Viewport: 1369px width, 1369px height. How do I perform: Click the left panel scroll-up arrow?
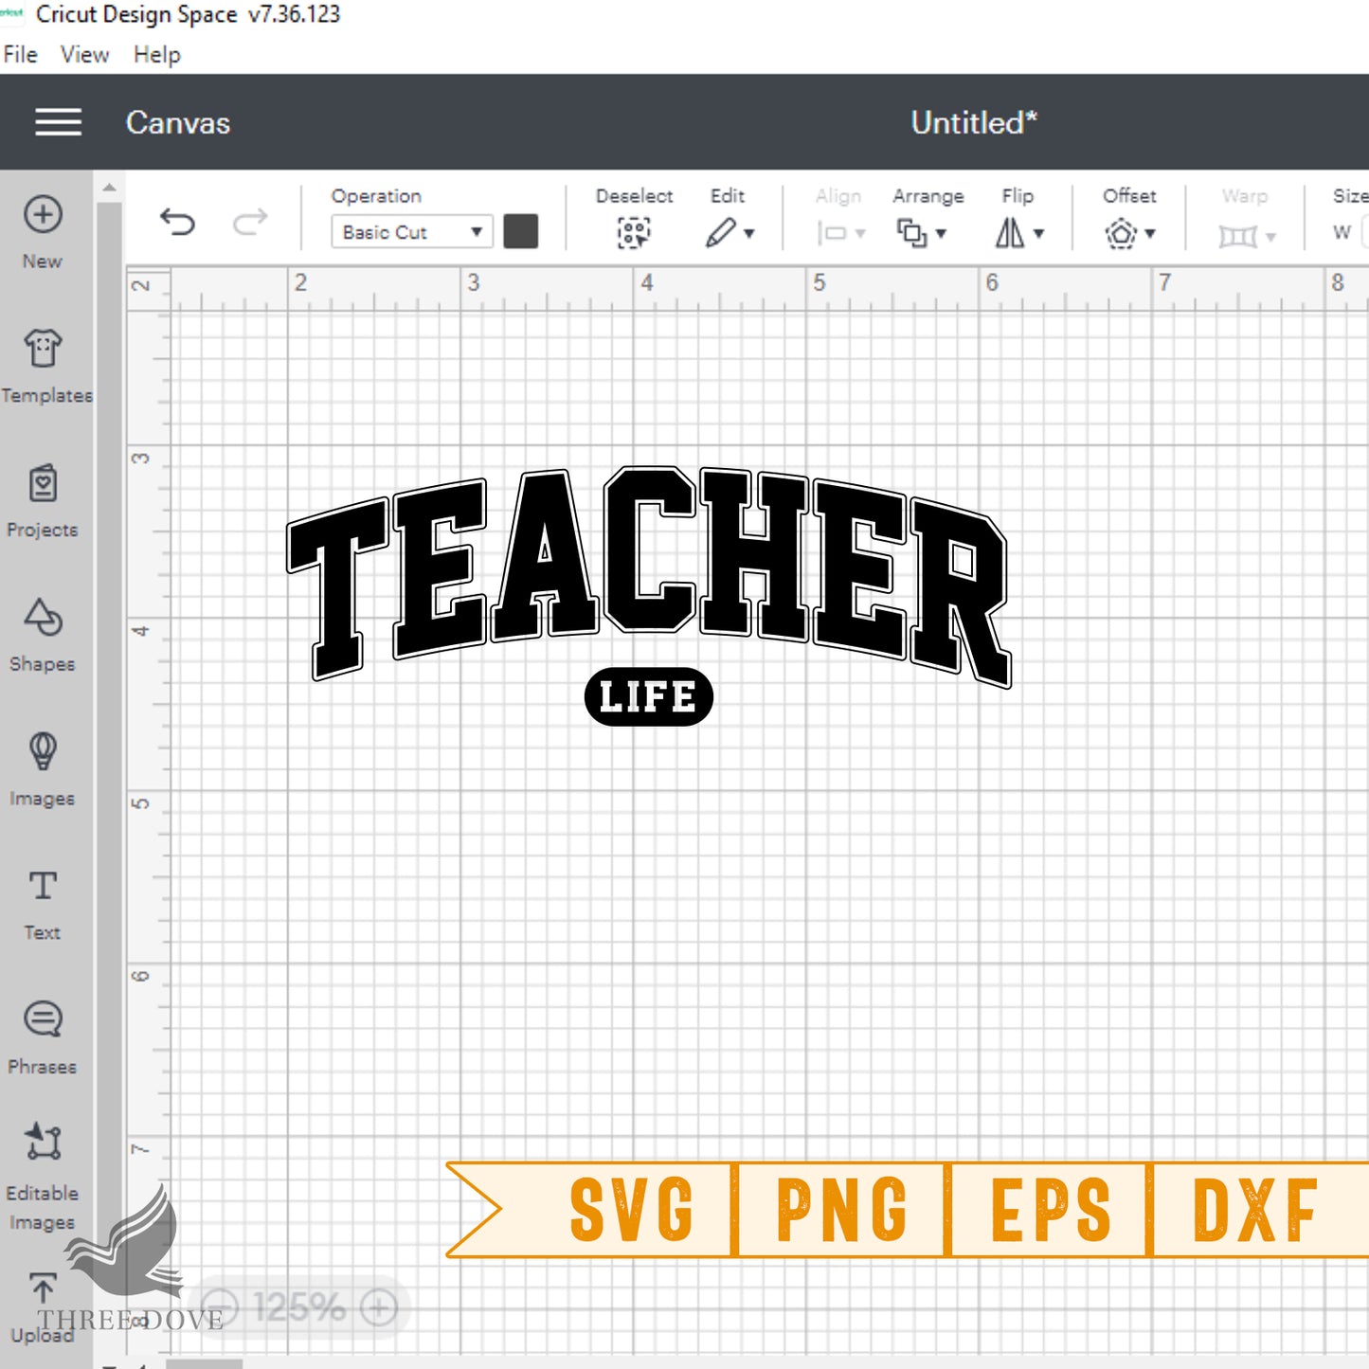pyautogui.click(x=110, y=188)
